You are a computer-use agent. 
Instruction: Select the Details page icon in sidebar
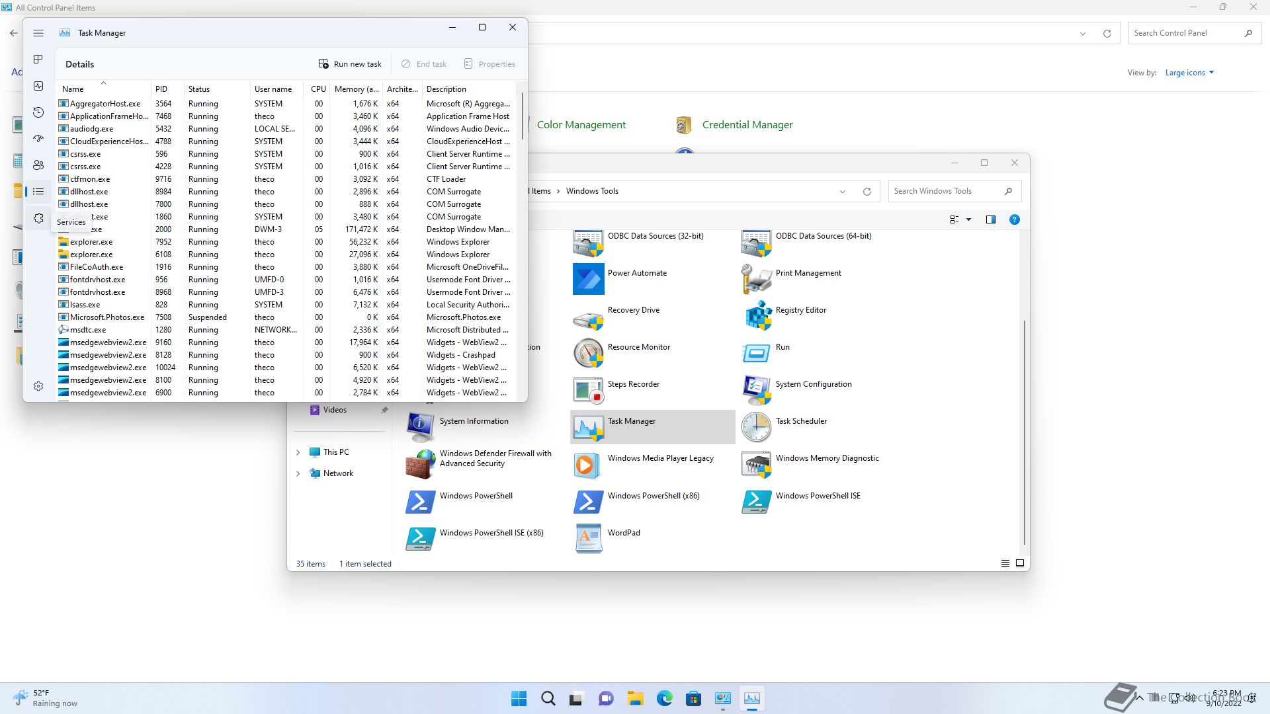coord(38,192)
